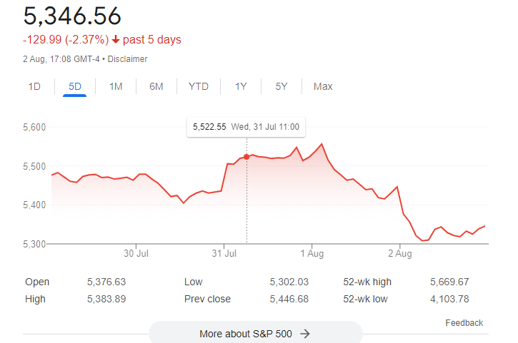Open the Max chart range
Viewport: 518px width, 343px height.
coord(323,86)
